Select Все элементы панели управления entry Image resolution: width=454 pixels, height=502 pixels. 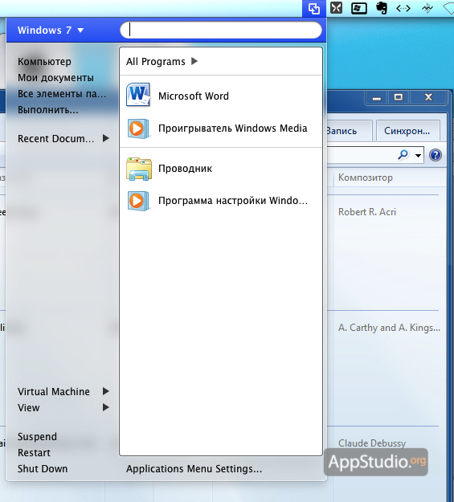pyautogui.click(x=62, y=94)
